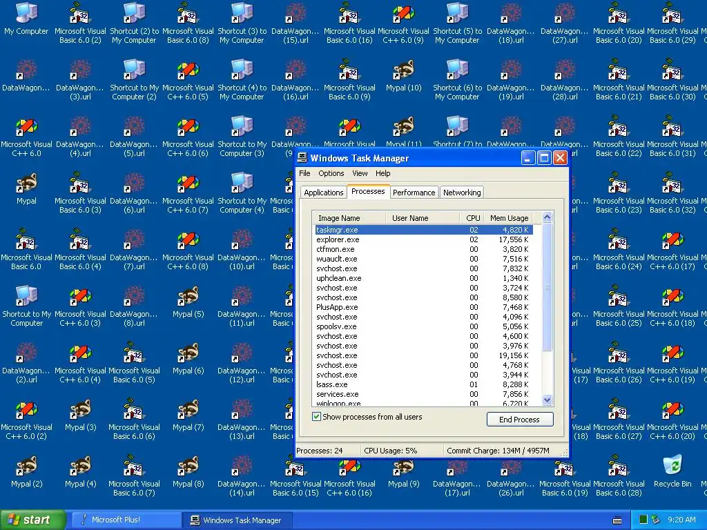
Task: Select the DataWagon (3).url shortcut icon
Action: pos(80,79)
